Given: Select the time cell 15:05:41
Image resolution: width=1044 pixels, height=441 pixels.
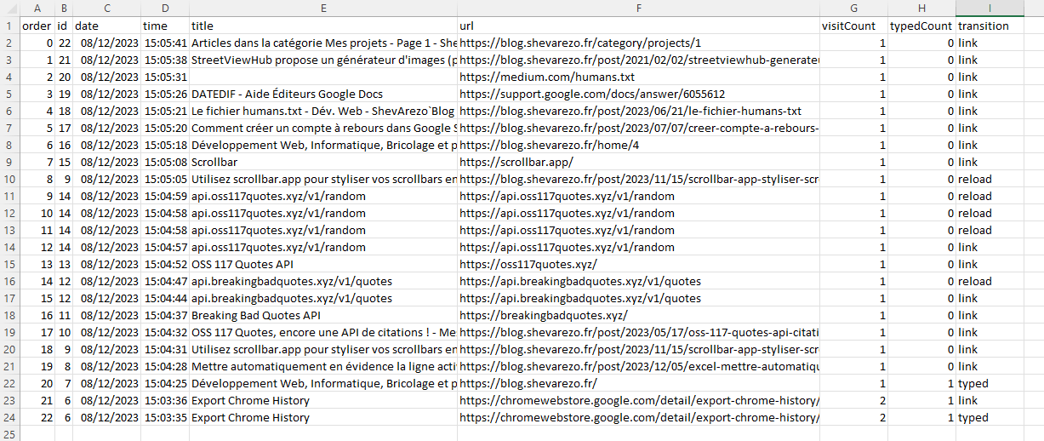Looking at the screenshot, I should tap(165, 43).
